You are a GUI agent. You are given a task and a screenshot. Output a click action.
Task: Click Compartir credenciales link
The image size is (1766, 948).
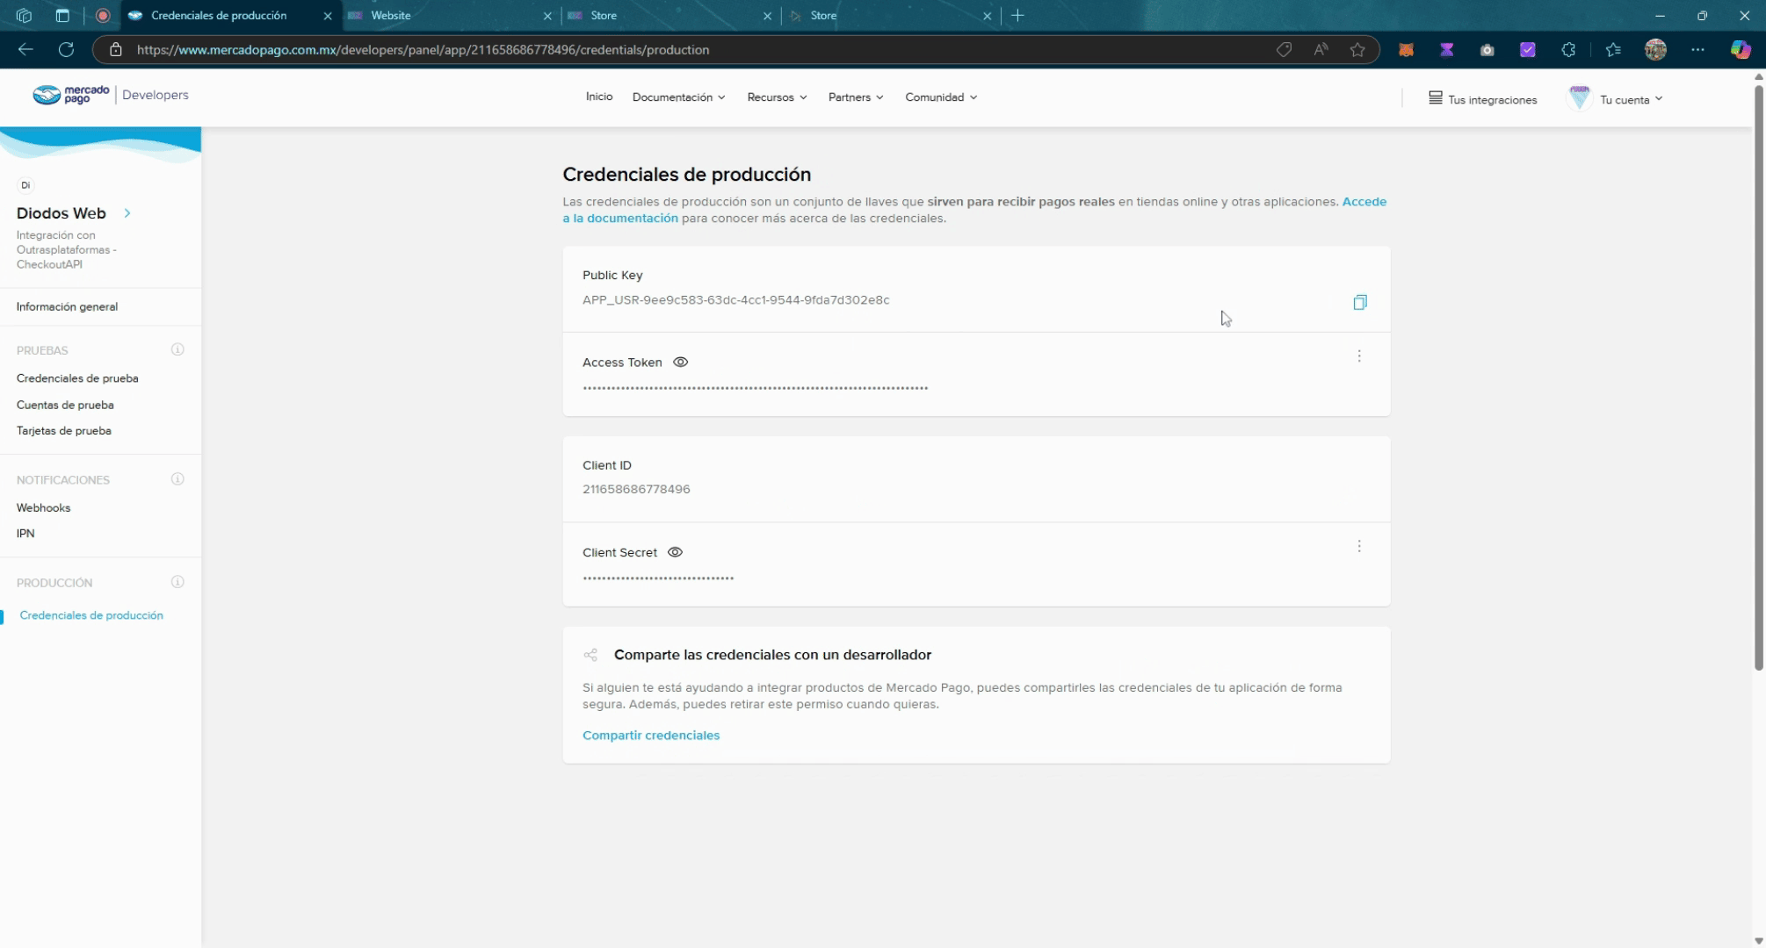(651, 736)
